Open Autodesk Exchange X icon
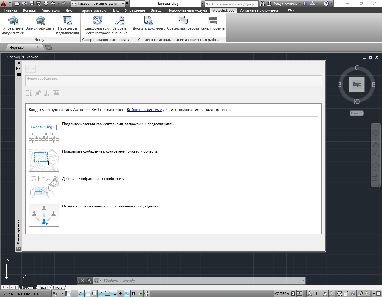The height and width of the screenshot is (297, 382). coord(305,4)
